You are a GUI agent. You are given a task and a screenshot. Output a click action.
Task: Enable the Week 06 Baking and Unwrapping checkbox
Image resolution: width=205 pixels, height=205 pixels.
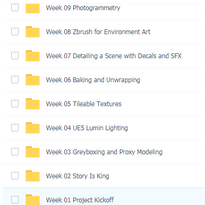15,80
